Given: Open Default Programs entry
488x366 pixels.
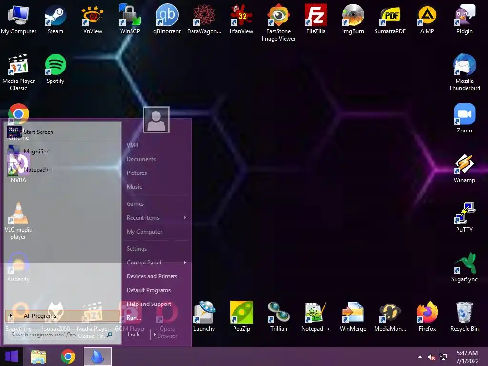Looking at the screenshot, I should tap(149, 290).
